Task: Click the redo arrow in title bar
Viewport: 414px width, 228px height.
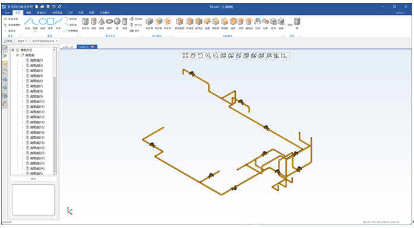Action: click(59, 7)
